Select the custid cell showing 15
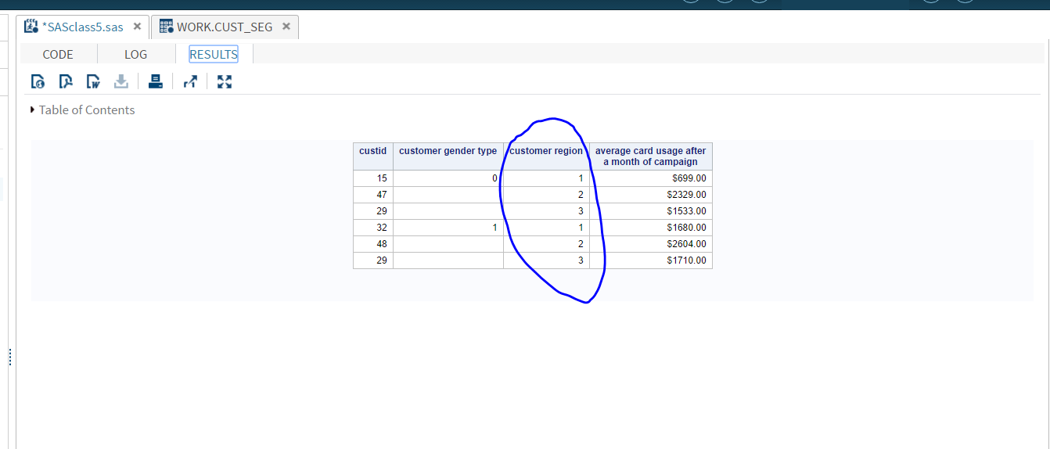 373,178
